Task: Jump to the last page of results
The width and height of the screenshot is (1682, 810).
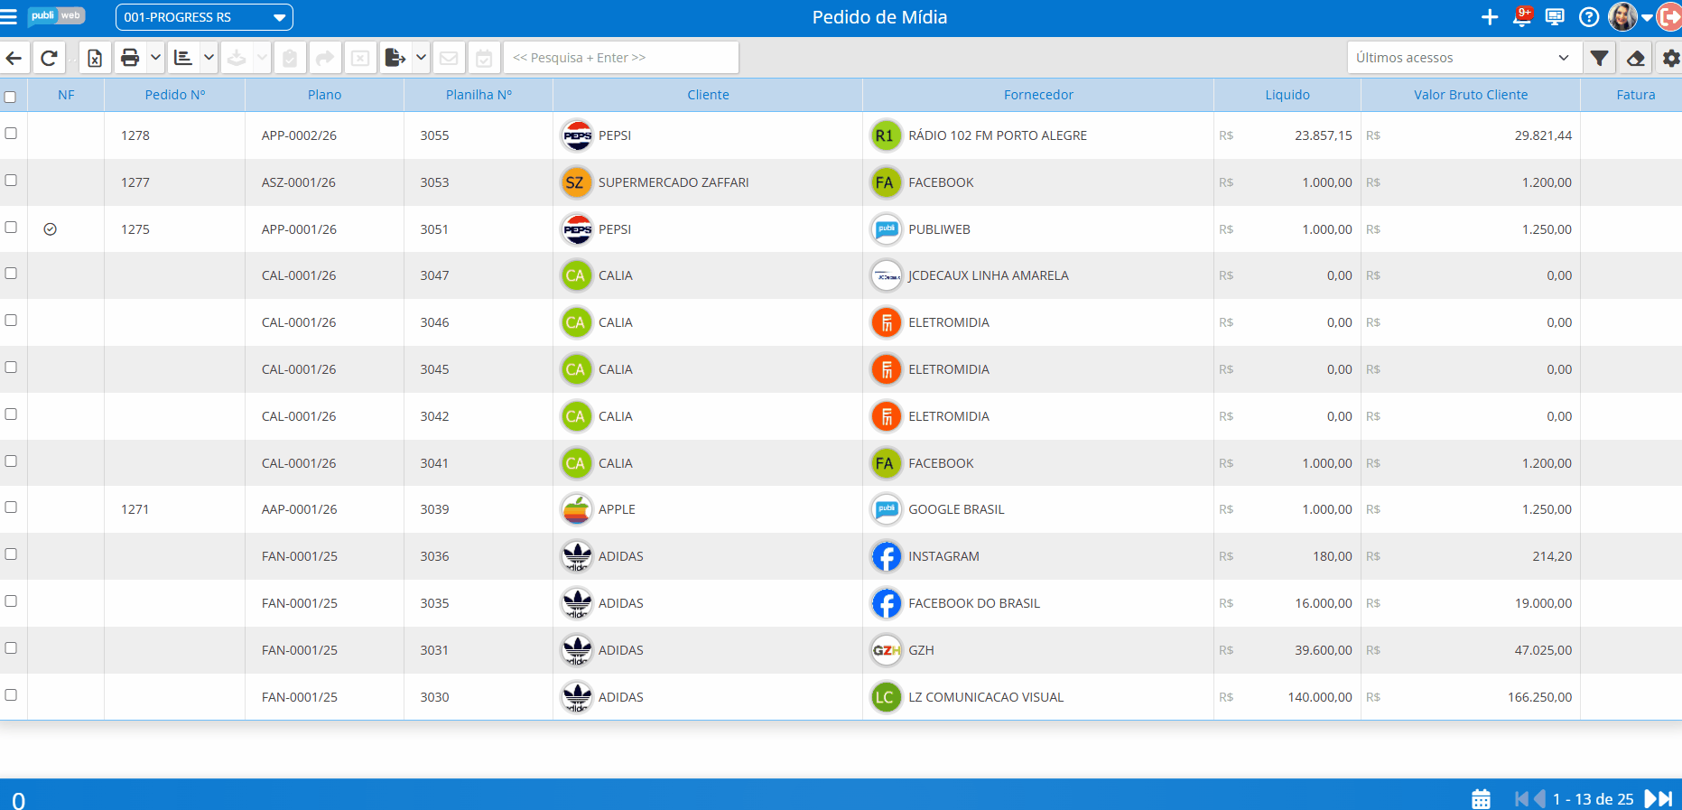Action: click(1667, 799)
